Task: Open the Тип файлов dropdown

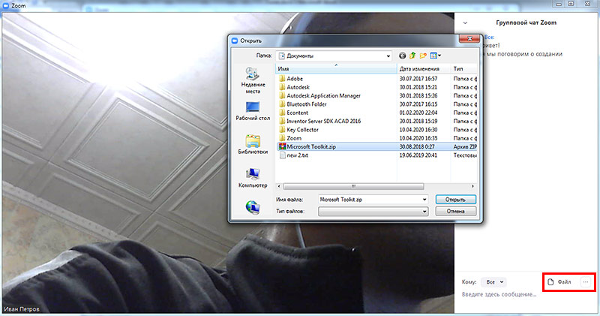Action: (x=424, y=212)
